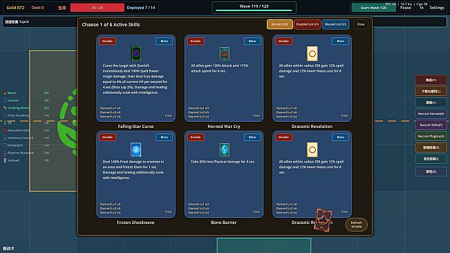The height and width of the screenshot is (253, 450).
Task: Refresh skills for 30 Gold
Action: pyautogui.click(x=356, y=225)
